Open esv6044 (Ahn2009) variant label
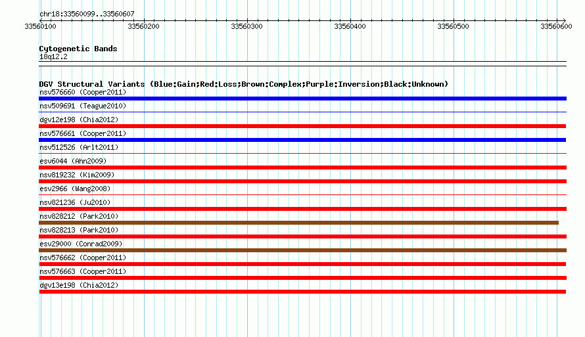585x337 pixels. pyautogui.click(x=73, y=161)
